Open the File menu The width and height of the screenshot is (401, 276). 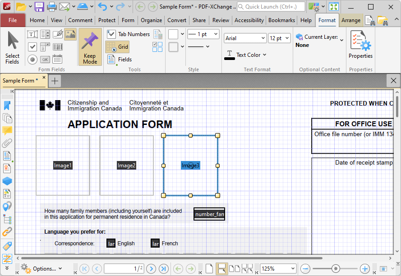(x=13, y=20)
